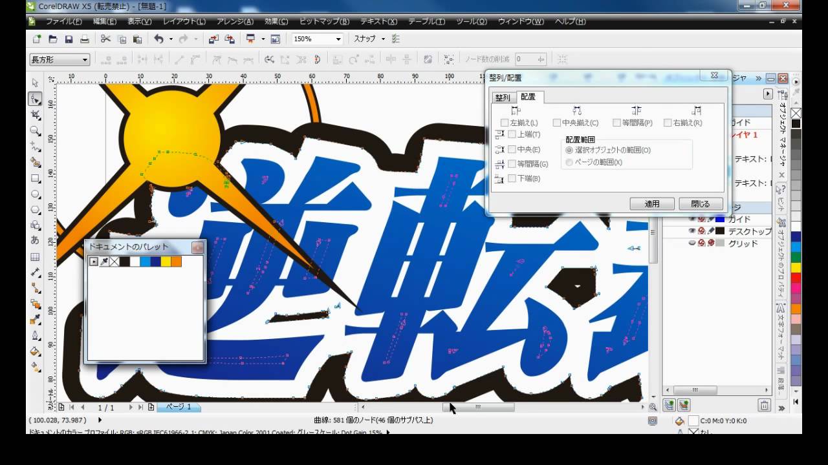Check the 左揃え(L) checkbox
828x465 pixels.
(x=505, y=123)
